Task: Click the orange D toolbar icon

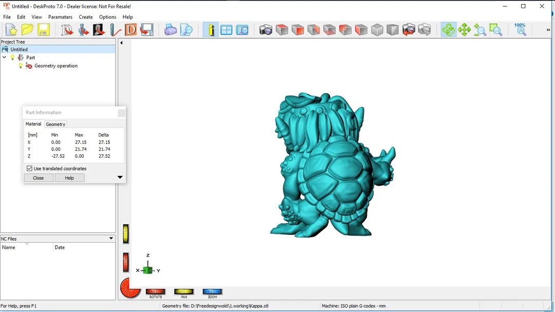Action: (131, 30)
